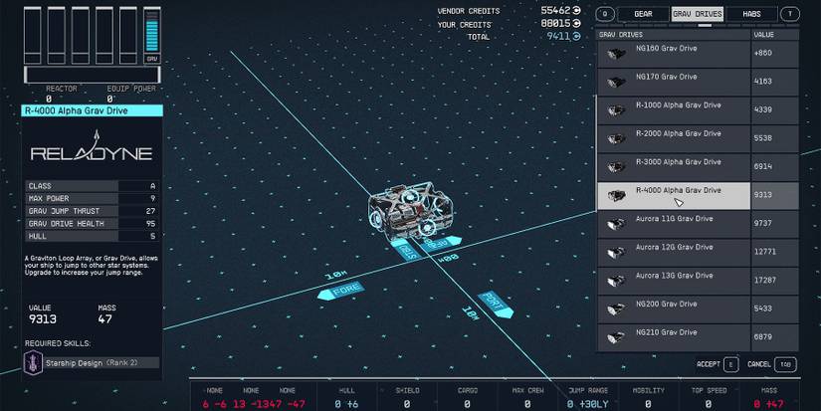
Task: Click the Starship Design skill icon
Action: pos(35,363)
